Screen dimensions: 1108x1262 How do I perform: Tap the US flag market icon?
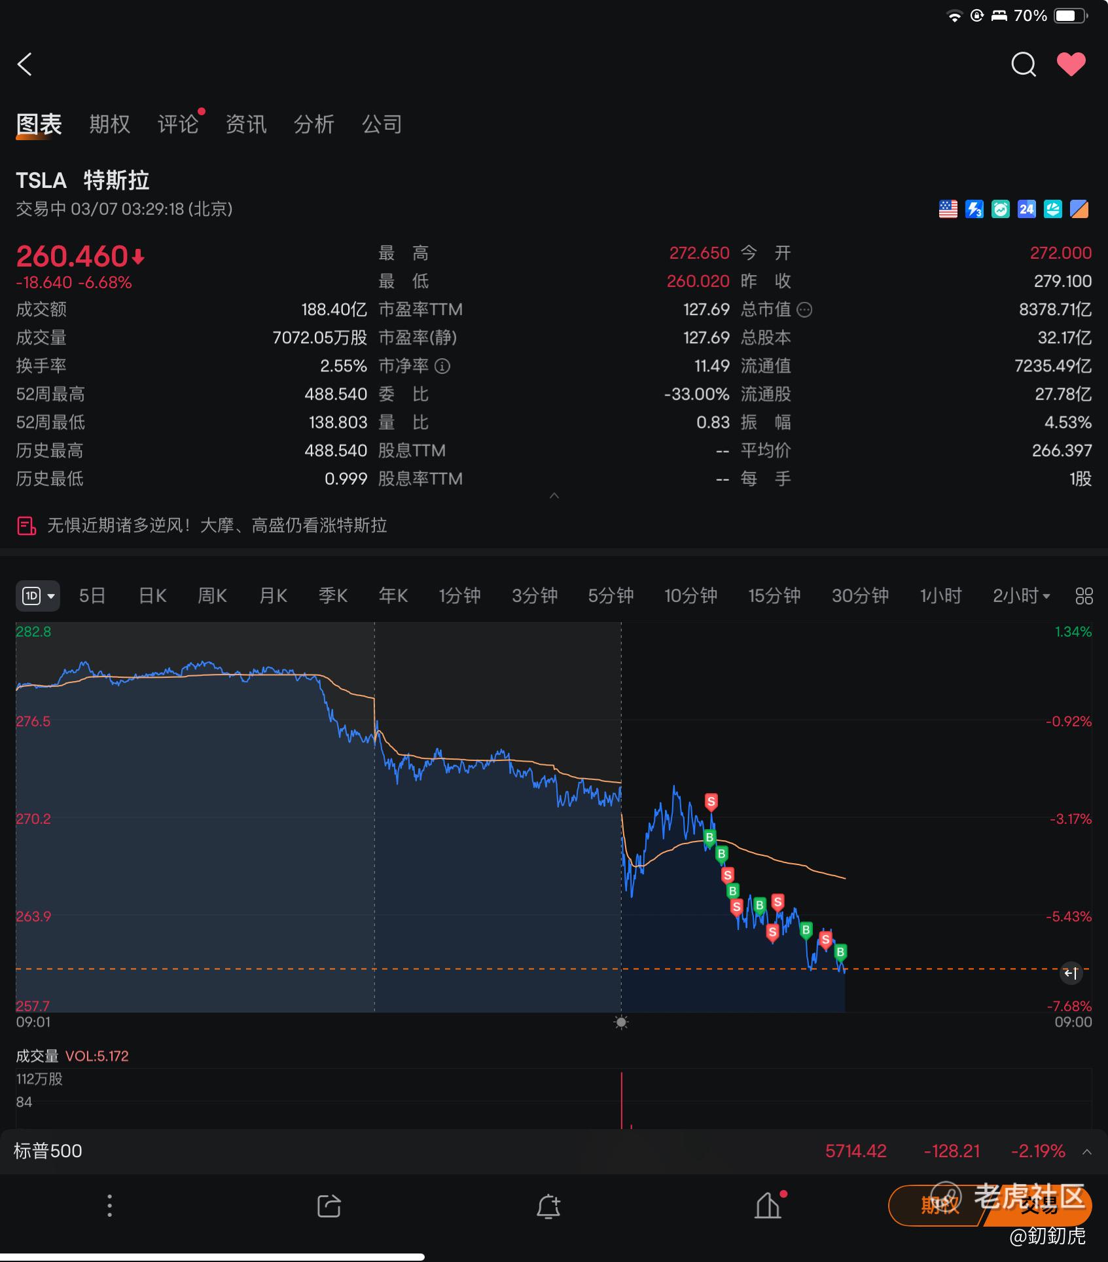pos(948,209)
